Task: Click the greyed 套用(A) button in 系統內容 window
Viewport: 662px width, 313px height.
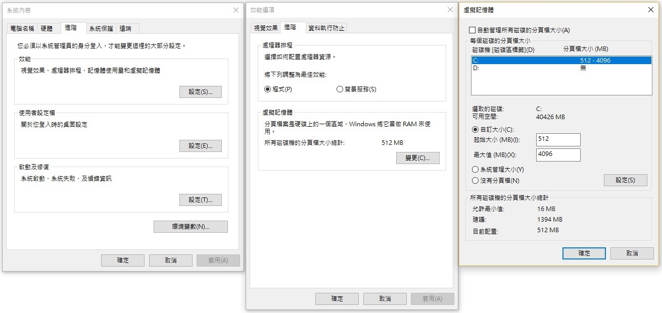Action: click(x=218, y=260)
